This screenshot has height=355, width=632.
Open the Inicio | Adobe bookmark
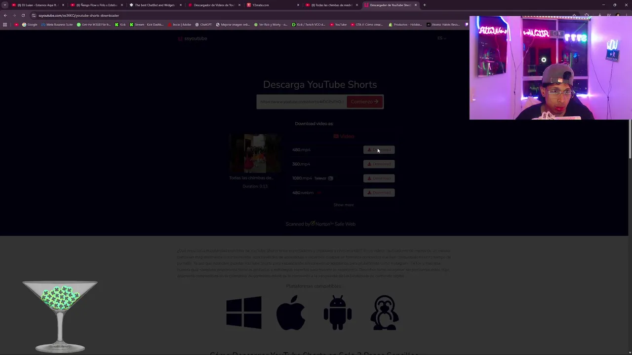(x=180, y=25)
